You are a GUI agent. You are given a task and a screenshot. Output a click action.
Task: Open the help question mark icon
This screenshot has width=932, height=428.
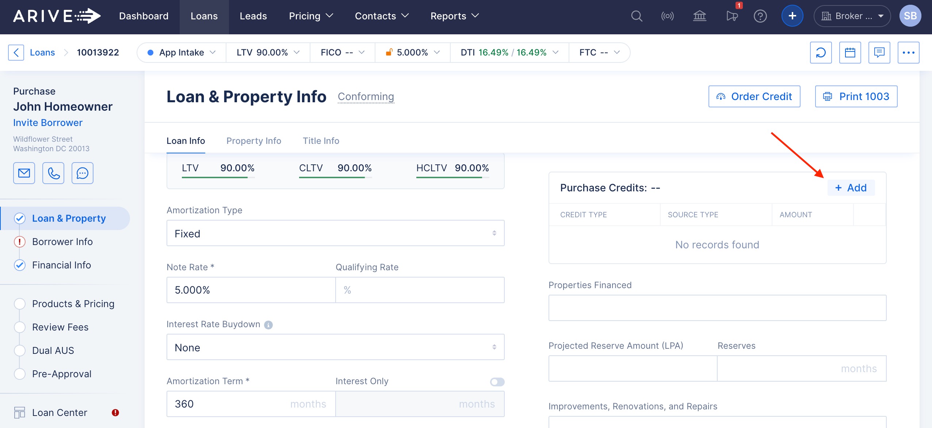[x=760, y=16]
